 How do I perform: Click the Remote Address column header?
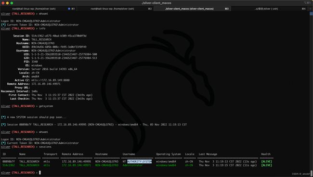pyautogui.click(x=72, y=154)
